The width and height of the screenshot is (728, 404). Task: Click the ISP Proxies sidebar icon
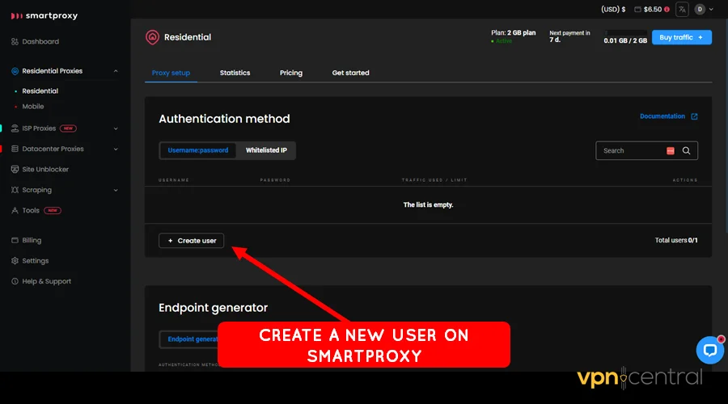coord(15,128)
